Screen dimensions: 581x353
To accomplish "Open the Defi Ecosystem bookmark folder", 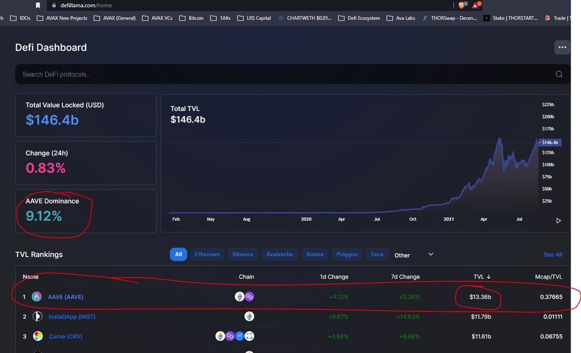I will coord(359,18).
